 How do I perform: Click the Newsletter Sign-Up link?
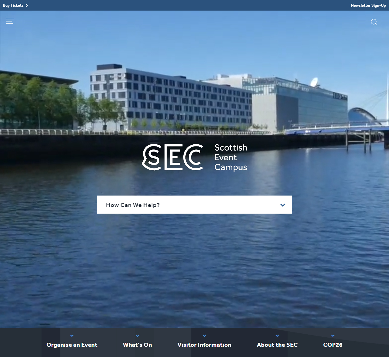(368, 5)
